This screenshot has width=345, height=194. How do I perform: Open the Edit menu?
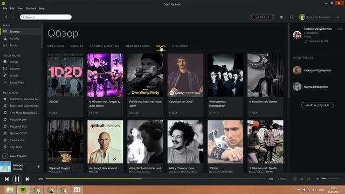tap(12, 9)
